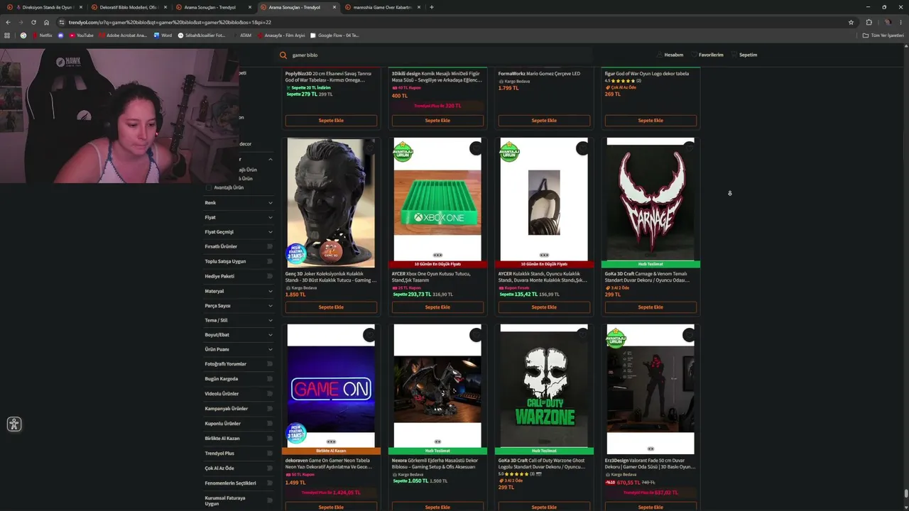The width and height of the screenshot is (909, 511).
Task: Favorite the Game On neon sign
Action: pos(369,335)
